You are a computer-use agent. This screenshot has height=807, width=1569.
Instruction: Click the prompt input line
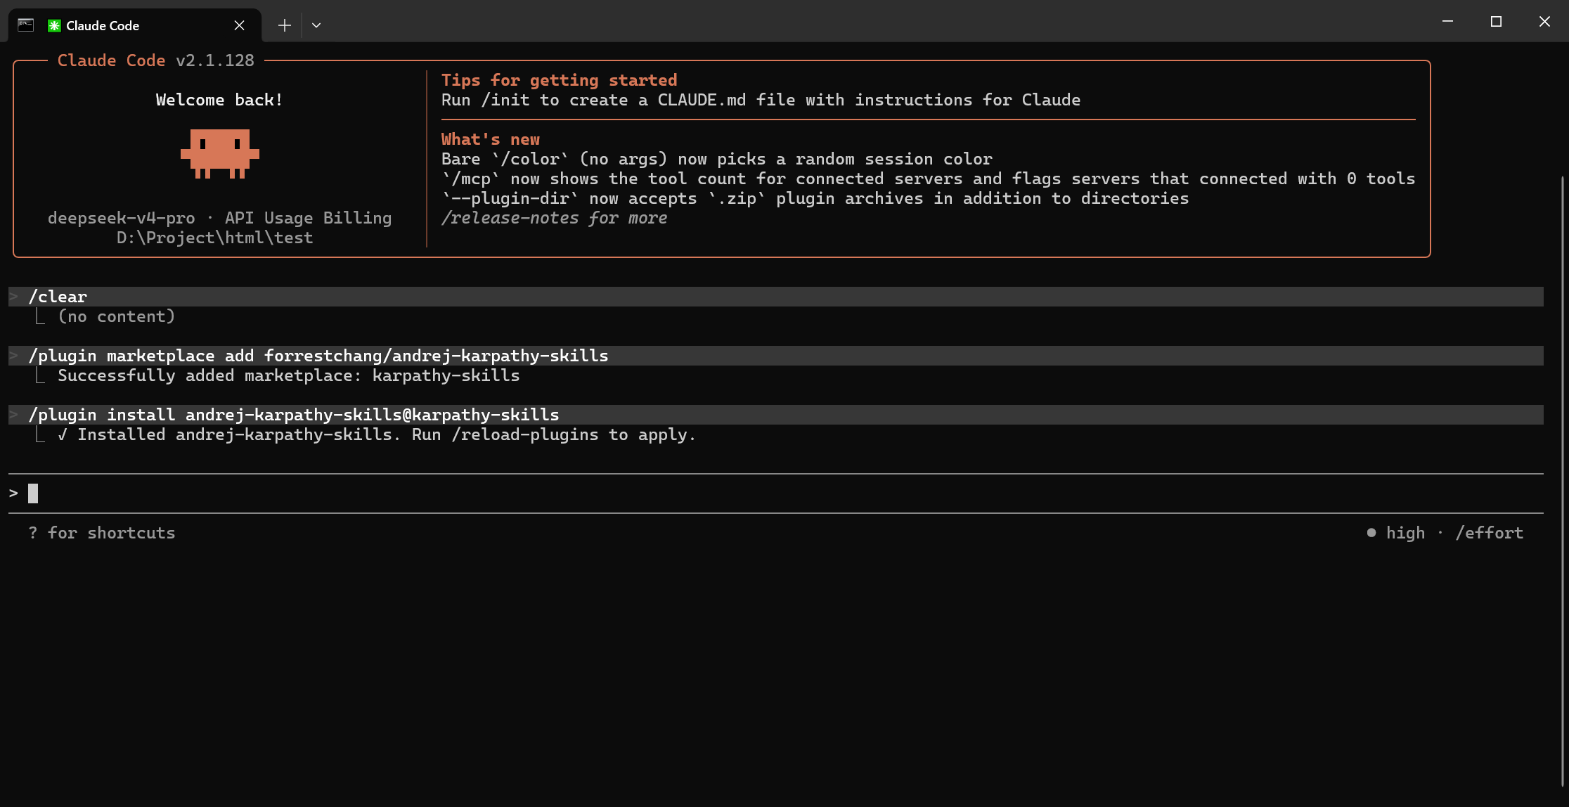(776, 493)
